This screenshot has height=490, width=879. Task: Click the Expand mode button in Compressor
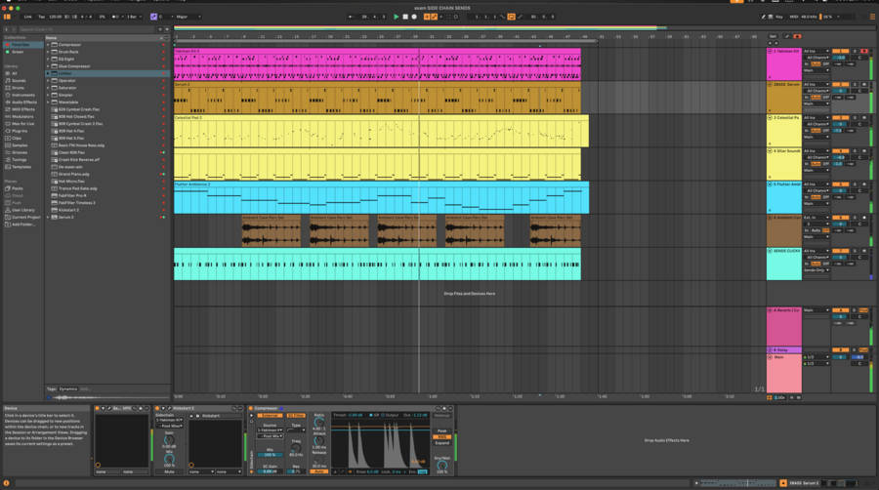coord(441,443)
